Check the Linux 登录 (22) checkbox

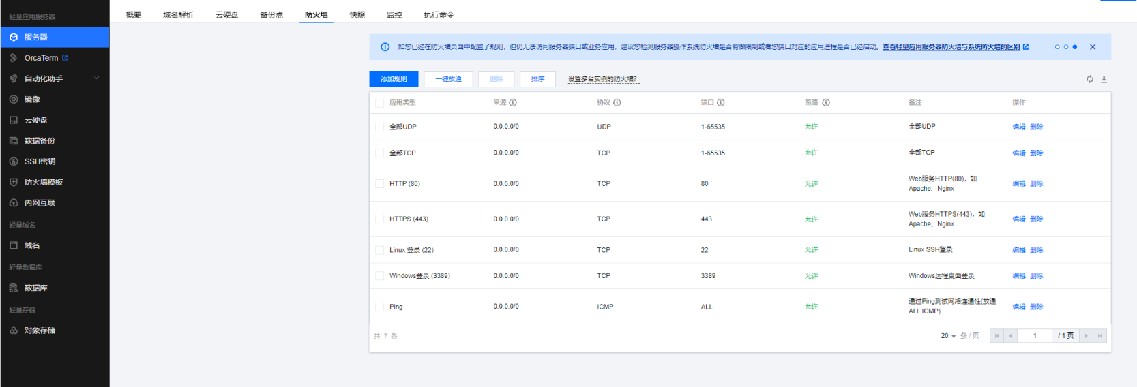pos(380,250)
